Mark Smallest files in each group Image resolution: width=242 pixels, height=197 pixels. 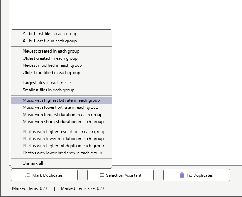(62, 90)
